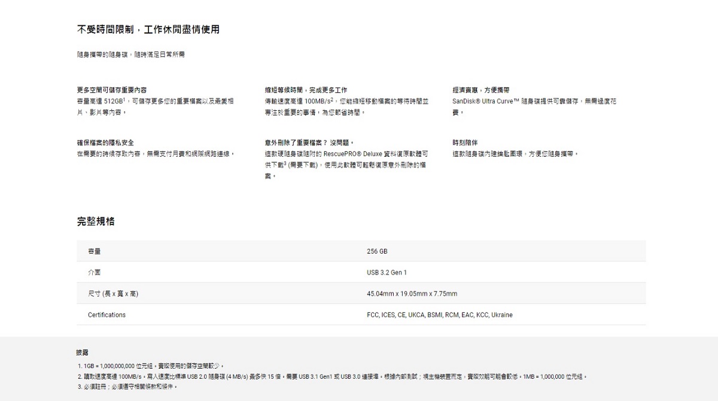Screen dimensions: 718x401
Task: Click the 經濟實惠，方便攜帶 heading
Action: 481,90
